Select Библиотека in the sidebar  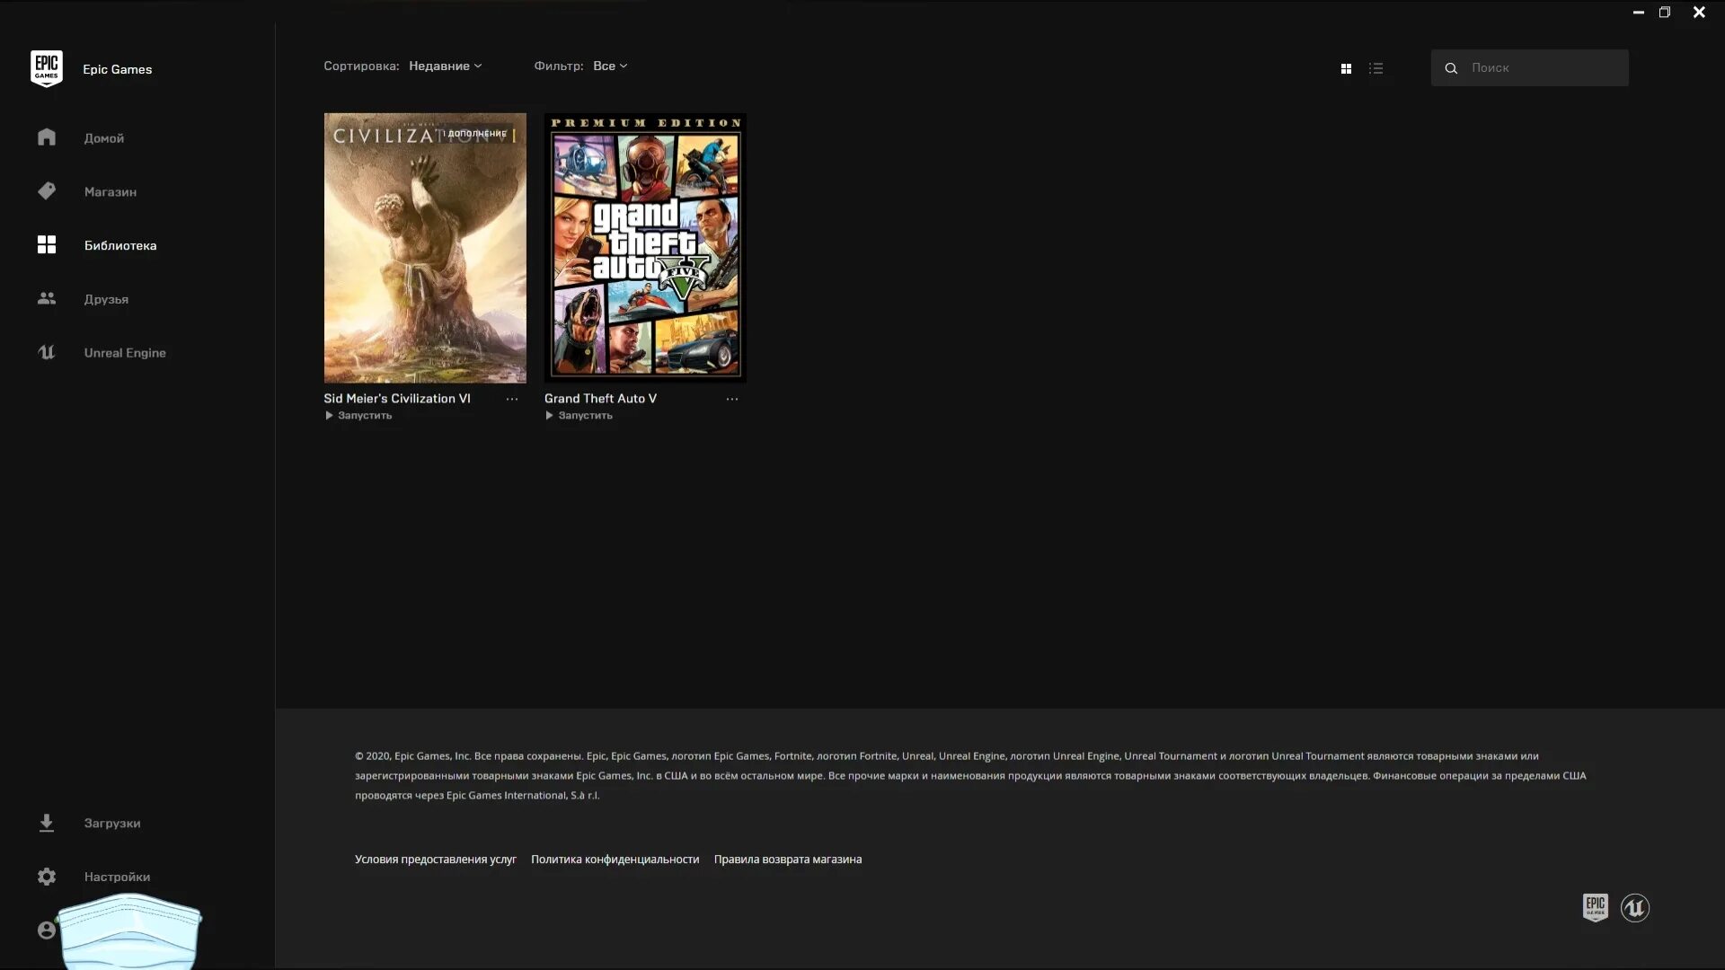click(120, 245)
